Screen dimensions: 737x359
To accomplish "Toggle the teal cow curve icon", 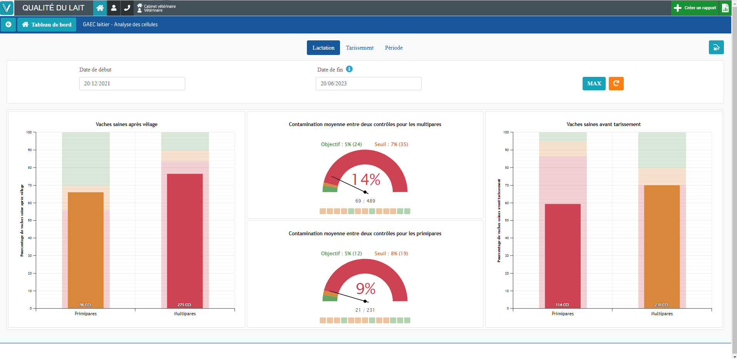I will point(716,47).
